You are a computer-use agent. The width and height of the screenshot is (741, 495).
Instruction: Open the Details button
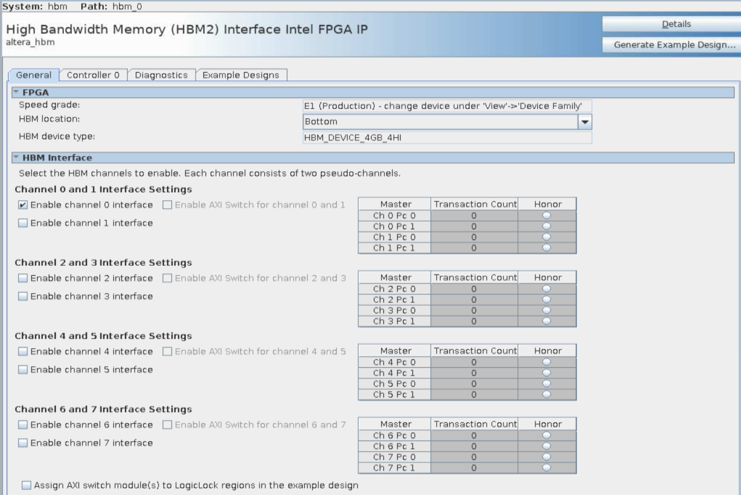click(x=671, y=24)
